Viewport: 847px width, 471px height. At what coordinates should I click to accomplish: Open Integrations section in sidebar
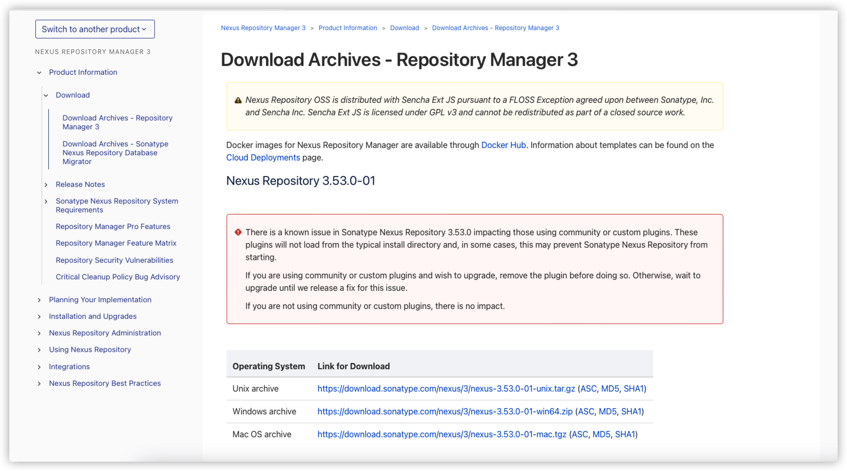(69, 366)
